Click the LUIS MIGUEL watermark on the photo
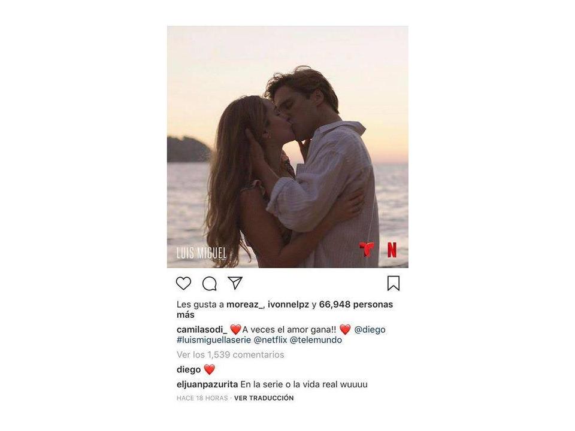This screenshot has height=431, width=575. 201,253
